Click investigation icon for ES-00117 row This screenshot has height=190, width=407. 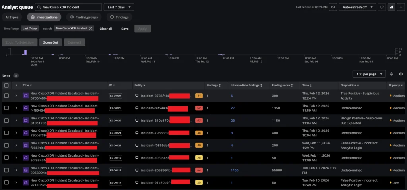[x=25, y=183]
